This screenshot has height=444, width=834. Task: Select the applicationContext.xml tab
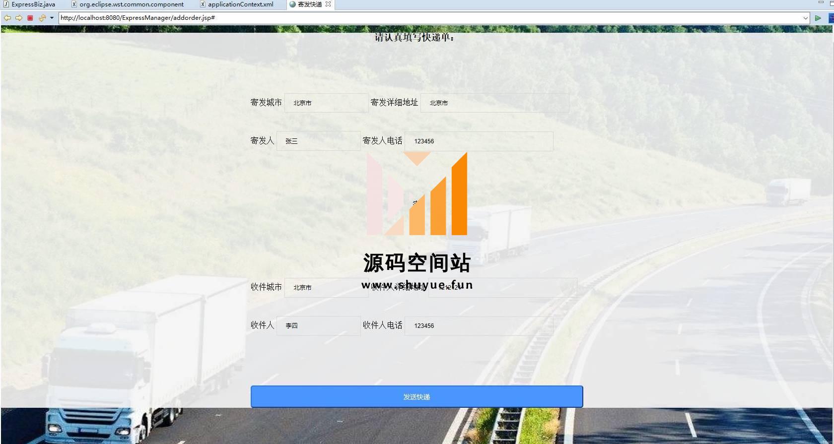point(240,4)
